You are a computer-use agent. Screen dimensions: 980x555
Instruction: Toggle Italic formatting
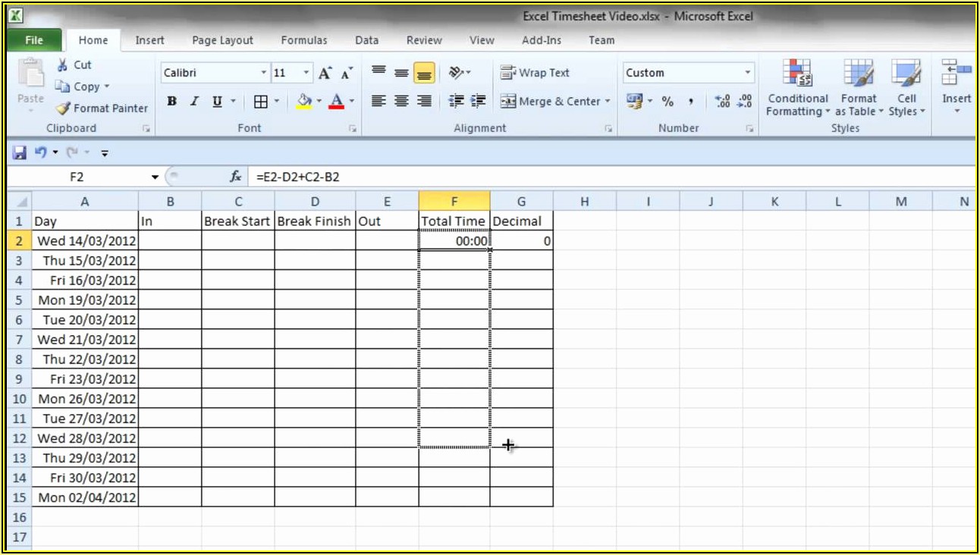pos(194,101)
